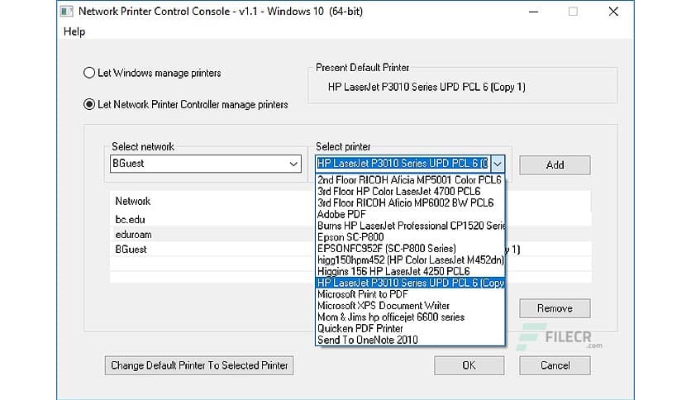Pick Burns HP LaserJet Professional CP1520 printer
This screenshot has width=691, height=400.
pos(410,226)
